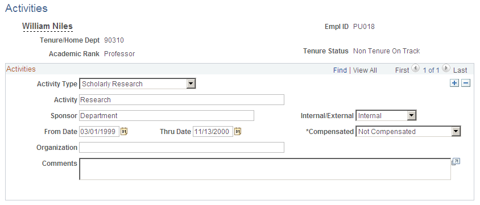Select the View All link

point(365,70)
